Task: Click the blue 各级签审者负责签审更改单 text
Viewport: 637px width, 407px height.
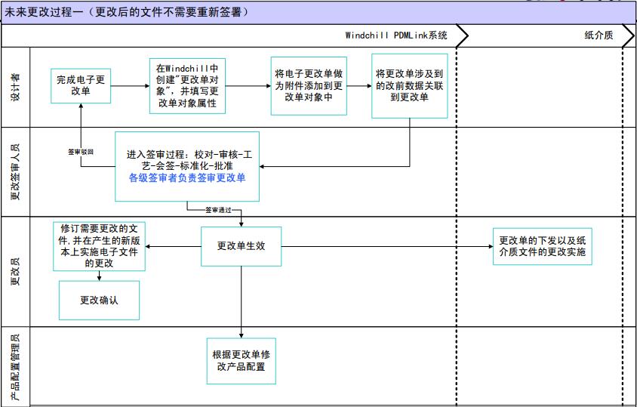Action: coord(186,180)
